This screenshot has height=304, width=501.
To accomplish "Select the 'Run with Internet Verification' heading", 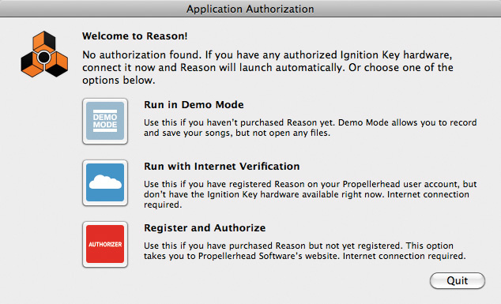I will pyautogui.click(x=222, y=167).
